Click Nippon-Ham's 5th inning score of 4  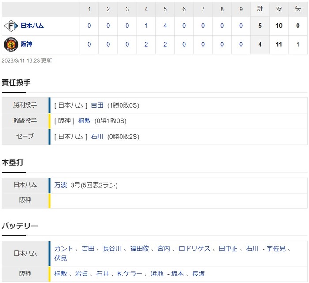coord(165,26)
